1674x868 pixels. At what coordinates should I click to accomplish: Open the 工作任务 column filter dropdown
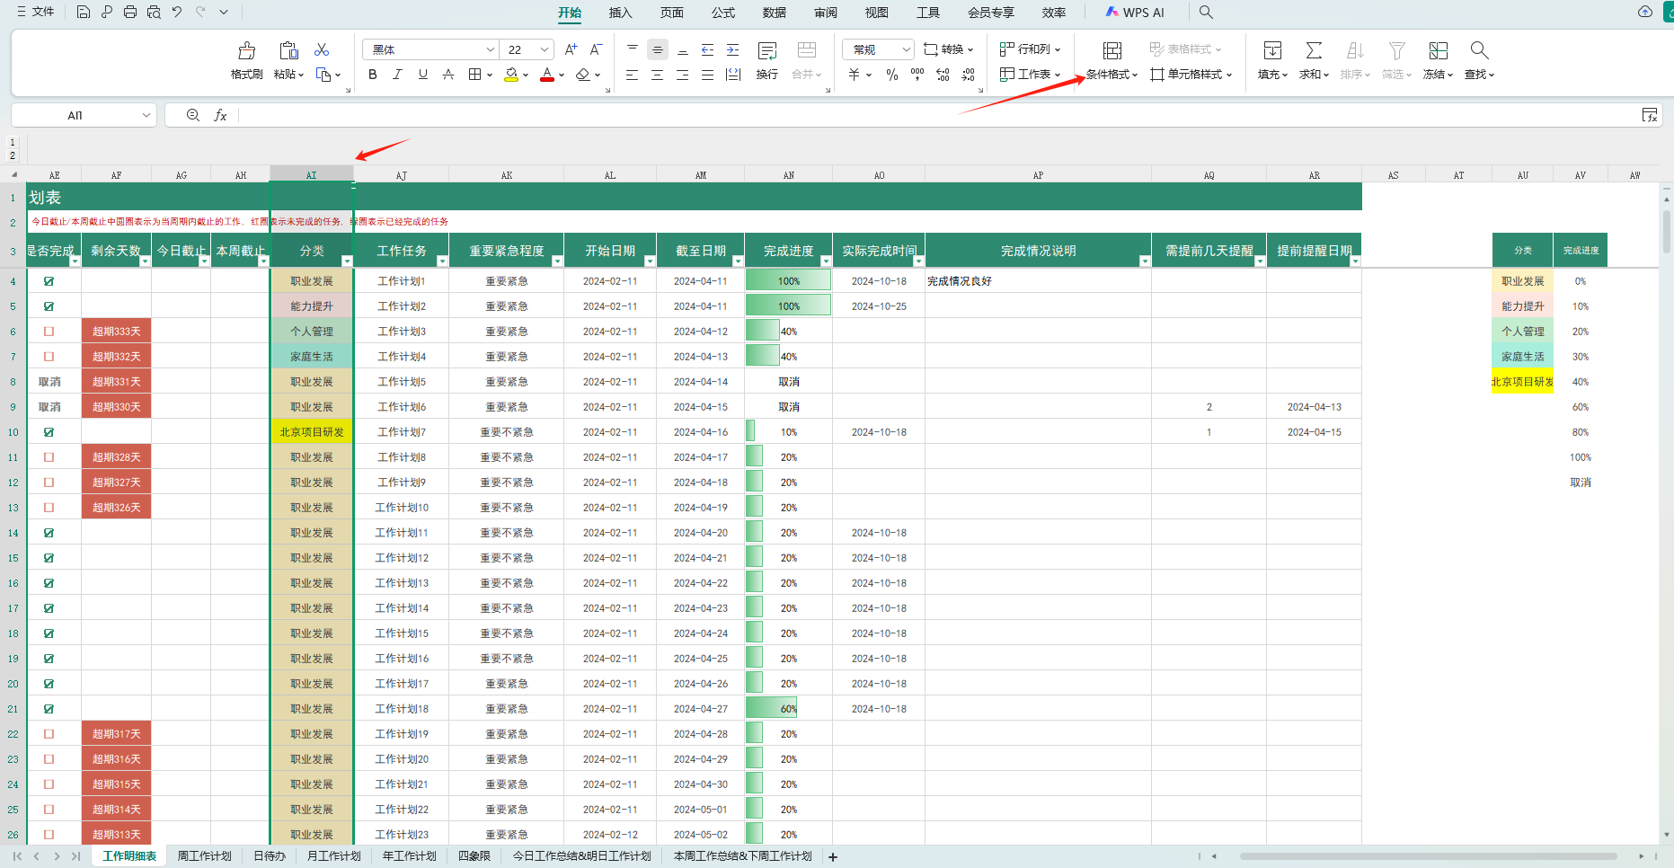pos(442,261)
